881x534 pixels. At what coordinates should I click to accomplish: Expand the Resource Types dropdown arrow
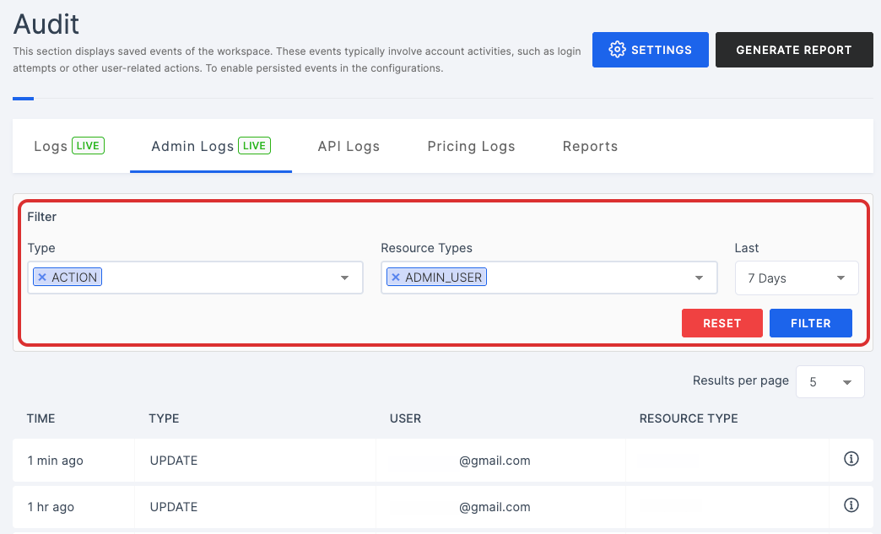(x=699, y=278)
